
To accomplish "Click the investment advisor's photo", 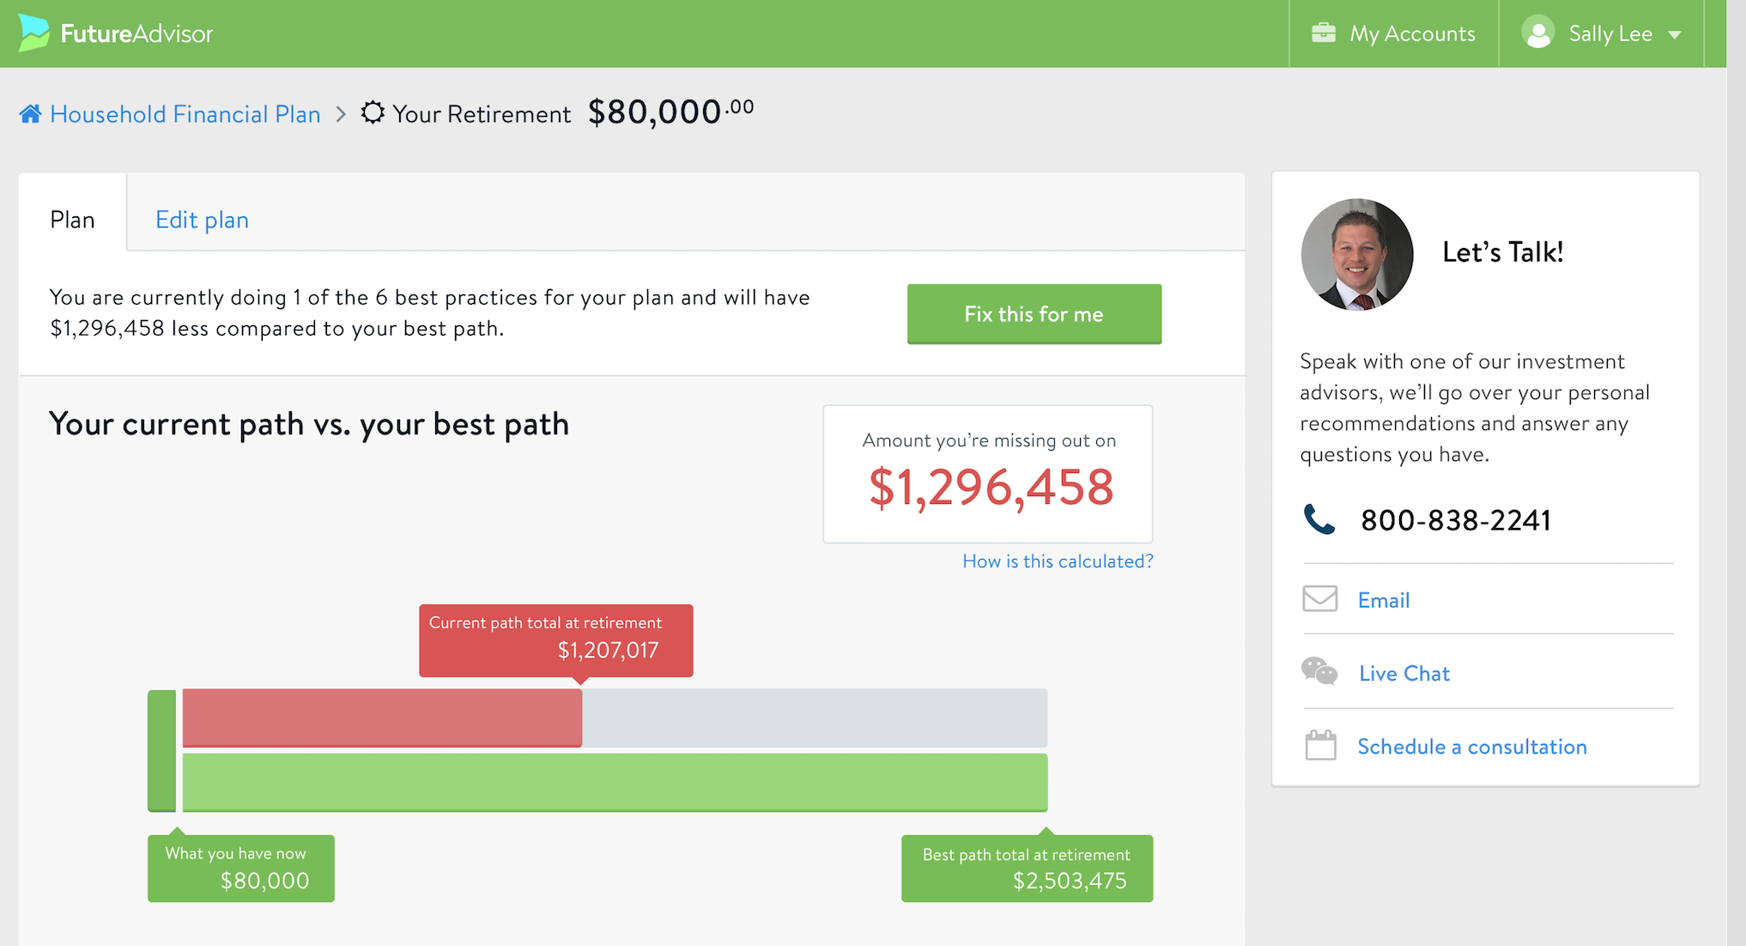I will pos(1357,255).
